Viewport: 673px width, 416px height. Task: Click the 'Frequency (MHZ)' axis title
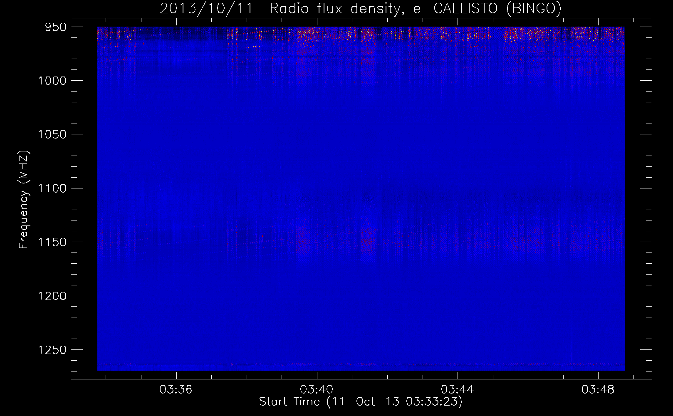pyautogui.click(x=24, y=200)
